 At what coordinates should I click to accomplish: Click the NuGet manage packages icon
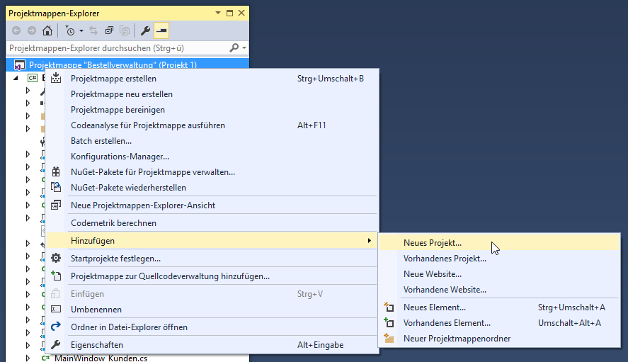pyautogui.click(x=56, y=172)
